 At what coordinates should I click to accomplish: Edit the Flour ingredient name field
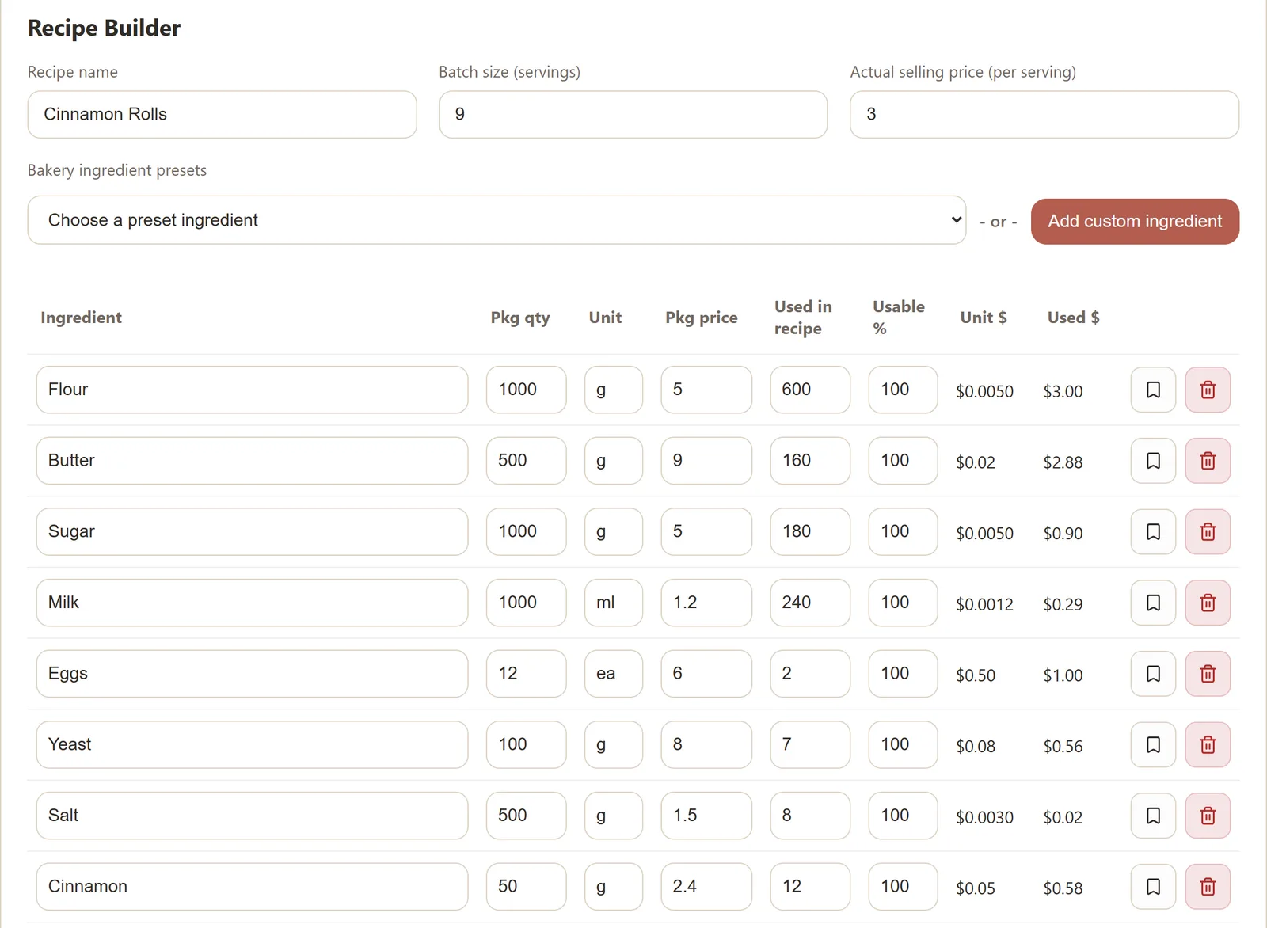(x=252, y=390)
